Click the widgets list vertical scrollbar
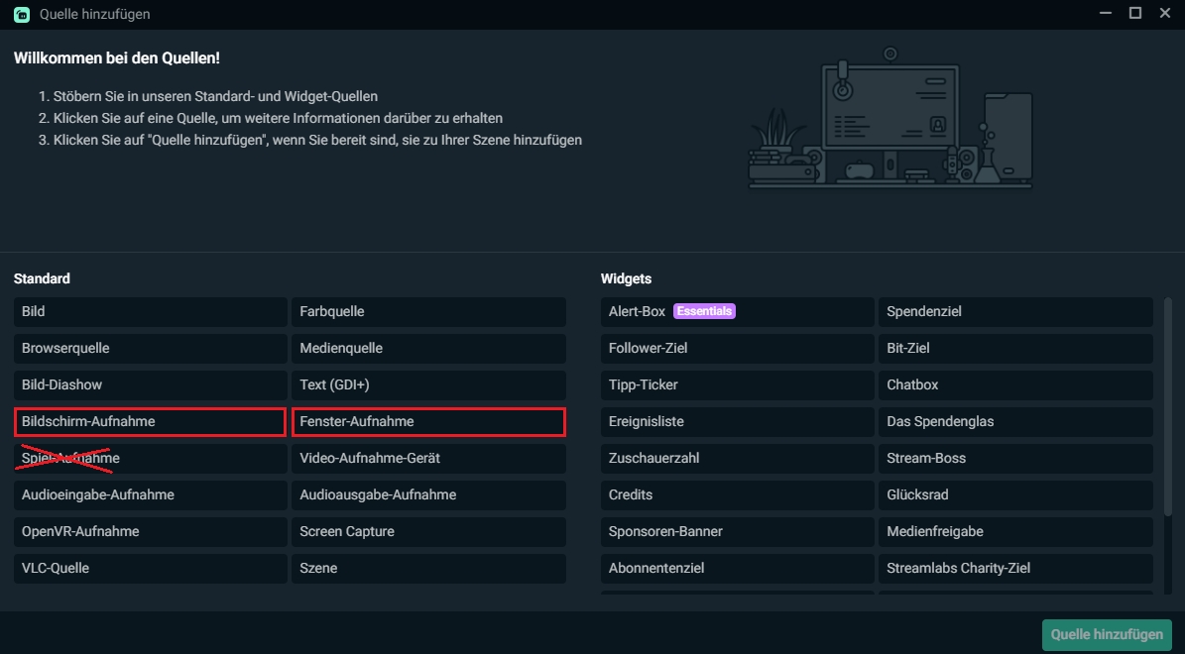Image resolution: width=1185 pixels, height=654 pixels. pyautogui.click(x=1167, y=406)
